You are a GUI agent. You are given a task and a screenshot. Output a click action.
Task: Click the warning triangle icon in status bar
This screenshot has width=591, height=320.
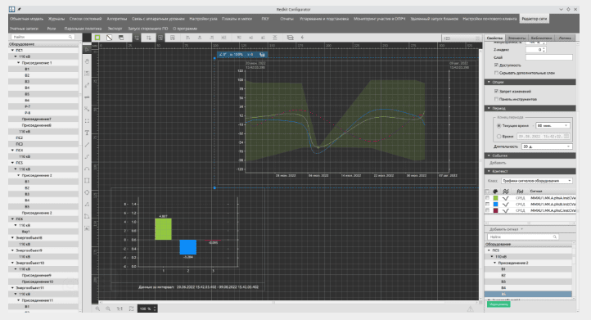tap(471, 309)
